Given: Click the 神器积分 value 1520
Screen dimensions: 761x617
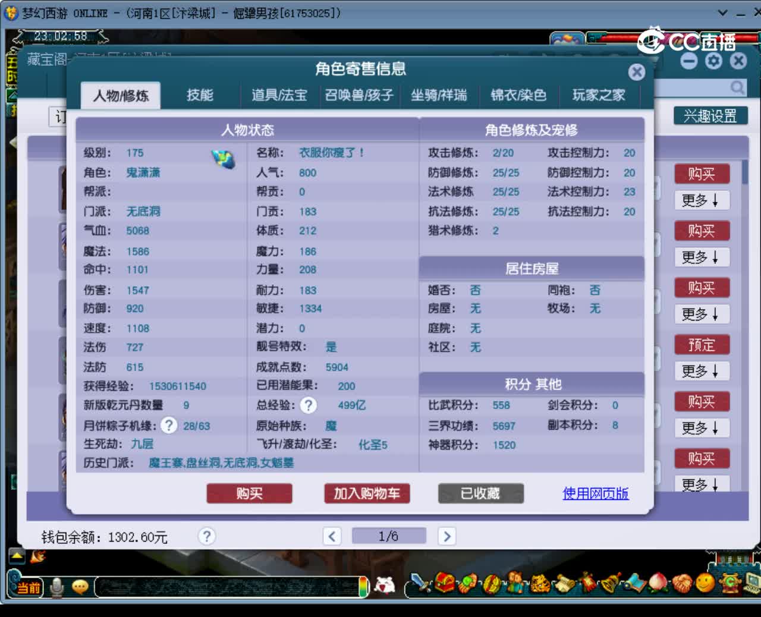Looking at the screenshot, I should click(x=504, y=445).
